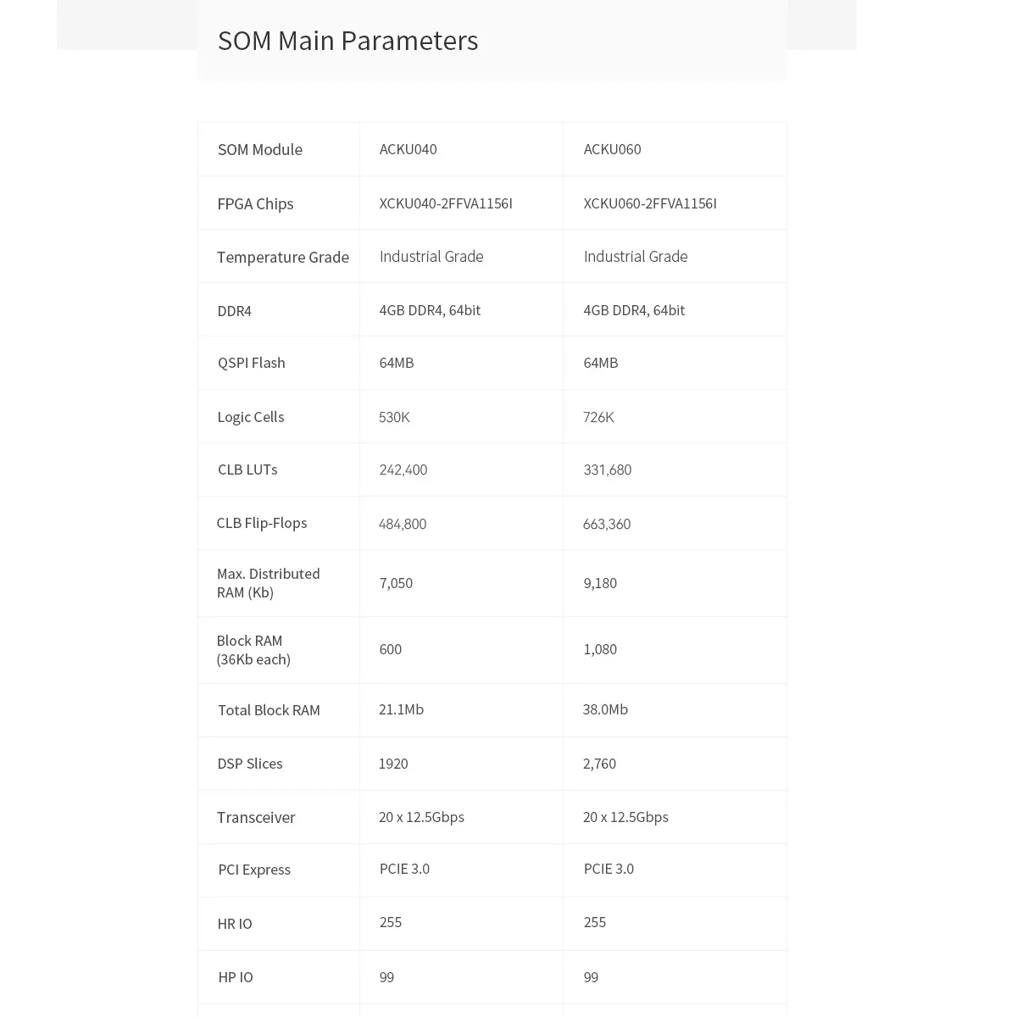Select the 530K Logic Cells value

pyautogui.click(x=394, y=417)
